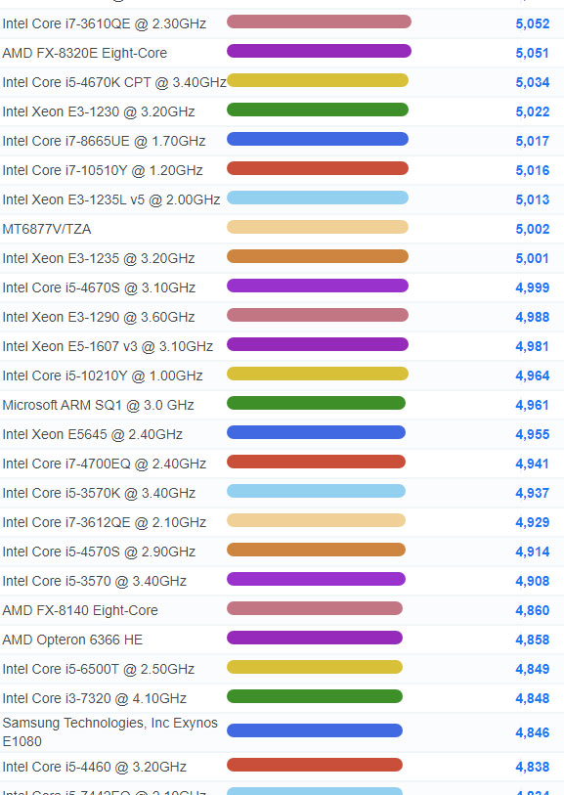The width and height of the screenshot is (564, 795).
Task: Click red bar for i7-10510Y
Action: (x=318, y=169)
